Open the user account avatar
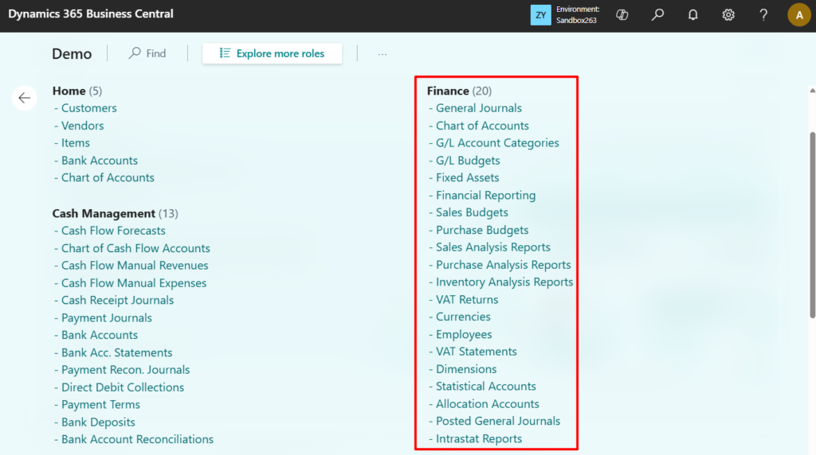 tap(798, 14)
